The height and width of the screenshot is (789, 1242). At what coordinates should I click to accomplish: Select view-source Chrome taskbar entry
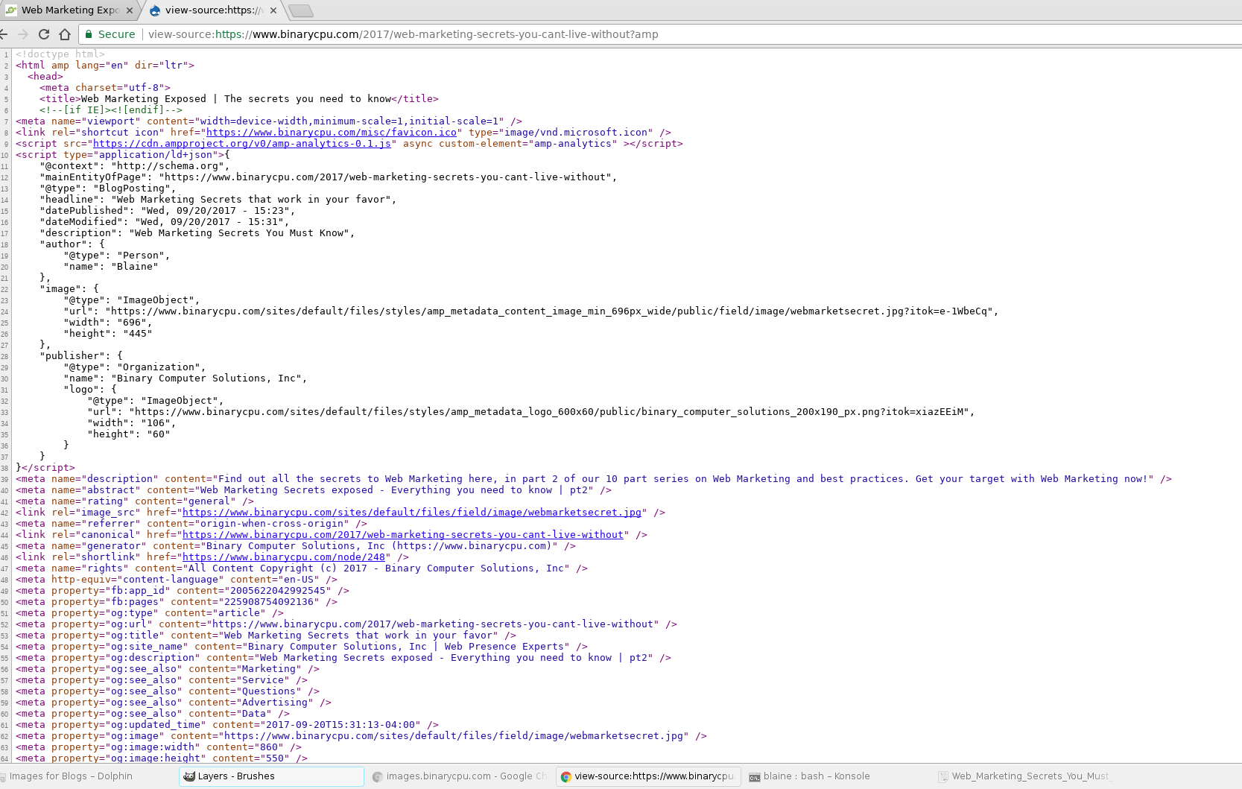click(x=647, y=776)
